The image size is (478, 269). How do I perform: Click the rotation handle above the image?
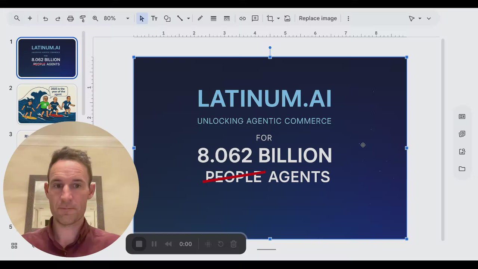270,48
